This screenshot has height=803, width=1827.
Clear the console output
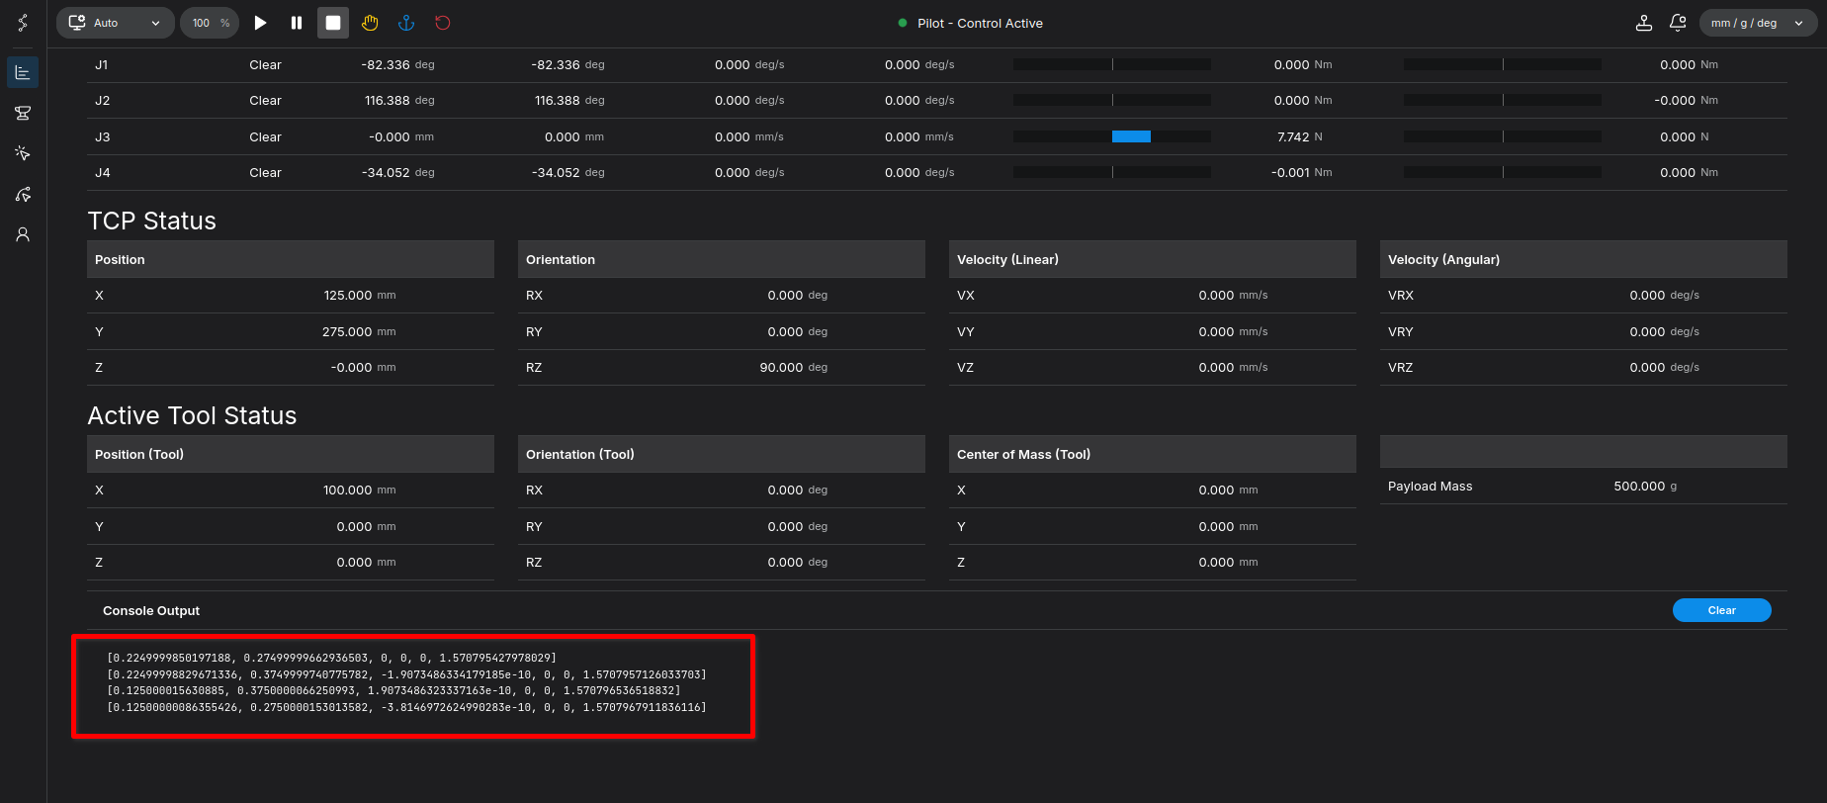point(1721,610)
